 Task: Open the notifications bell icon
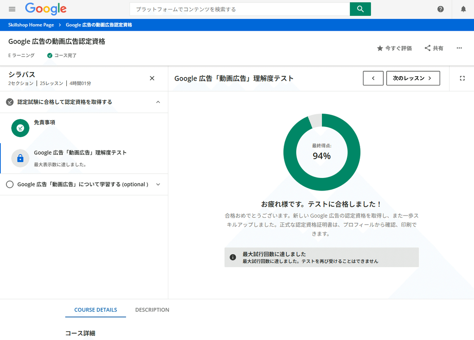tap(463, 9)
